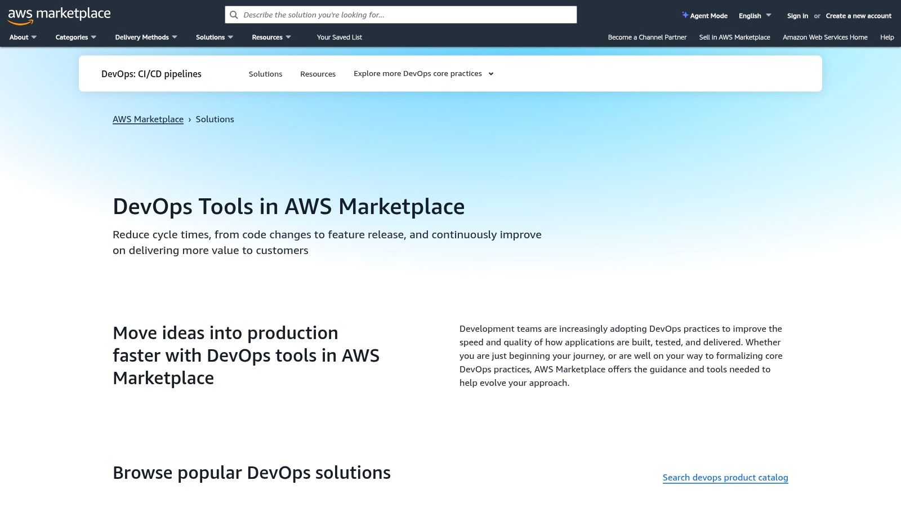Click the Agent Mode sparkle icon
The image size is (901, 507).
[x=685, y=15]
